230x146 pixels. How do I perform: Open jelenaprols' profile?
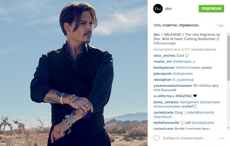[x=162, y=74]
